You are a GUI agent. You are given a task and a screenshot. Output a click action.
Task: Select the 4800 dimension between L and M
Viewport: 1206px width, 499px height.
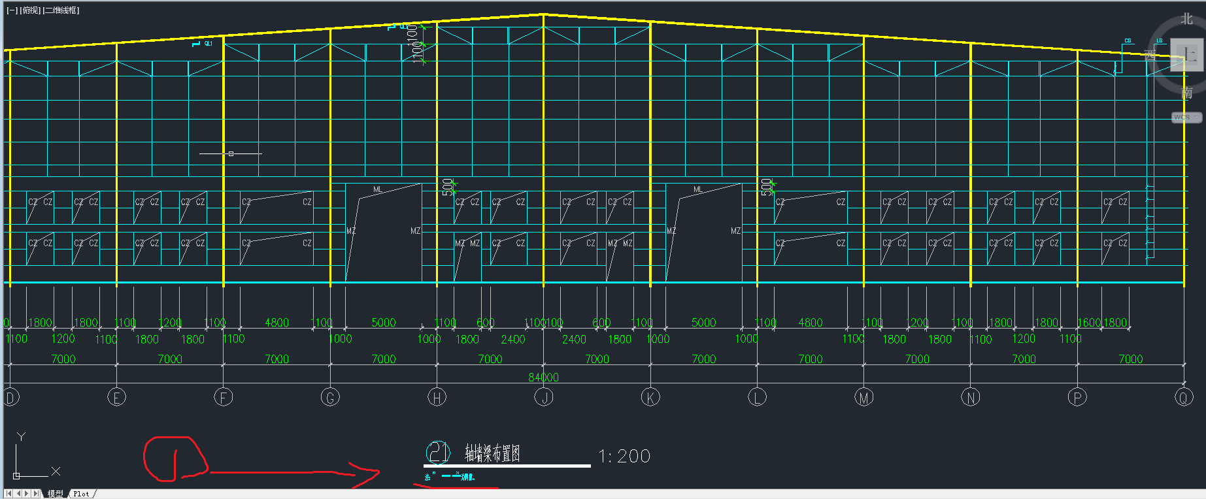[811, 323]
